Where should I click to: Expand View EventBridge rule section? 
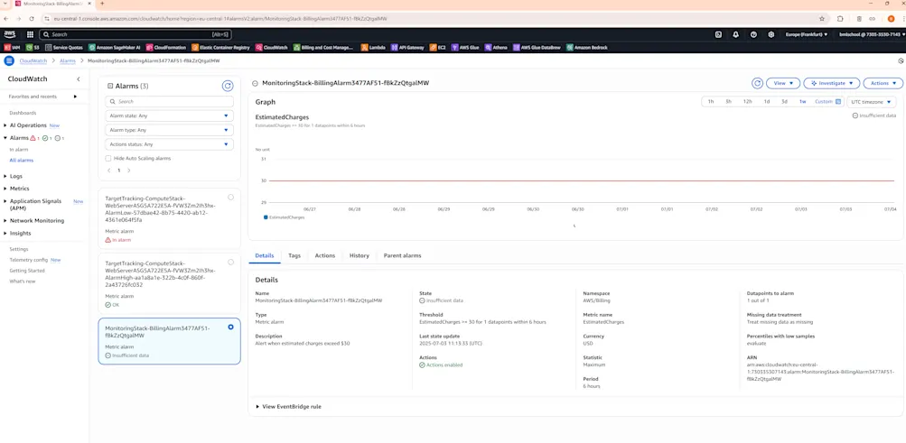point(289,407)
